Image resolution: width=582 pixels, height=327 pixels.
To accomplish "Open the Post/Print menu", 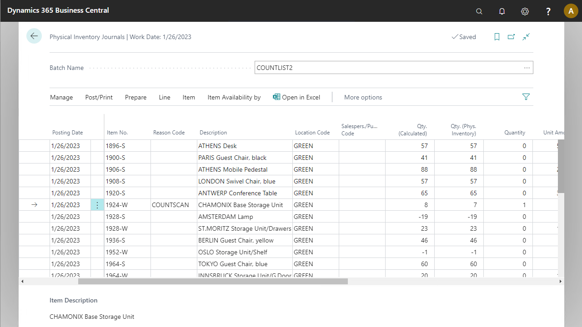I will tap(99, 97).
